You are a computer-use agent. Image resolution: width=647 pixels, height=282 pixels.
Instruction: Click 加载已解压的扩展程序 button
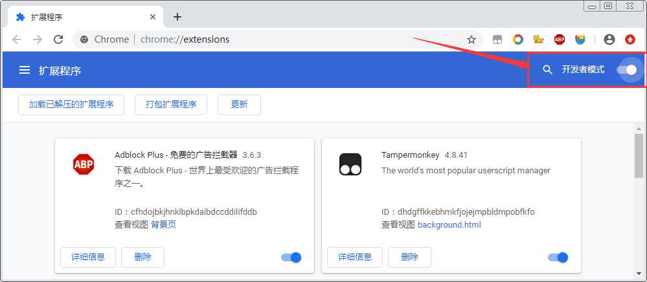pyautogui.click(x=71, y=104)
